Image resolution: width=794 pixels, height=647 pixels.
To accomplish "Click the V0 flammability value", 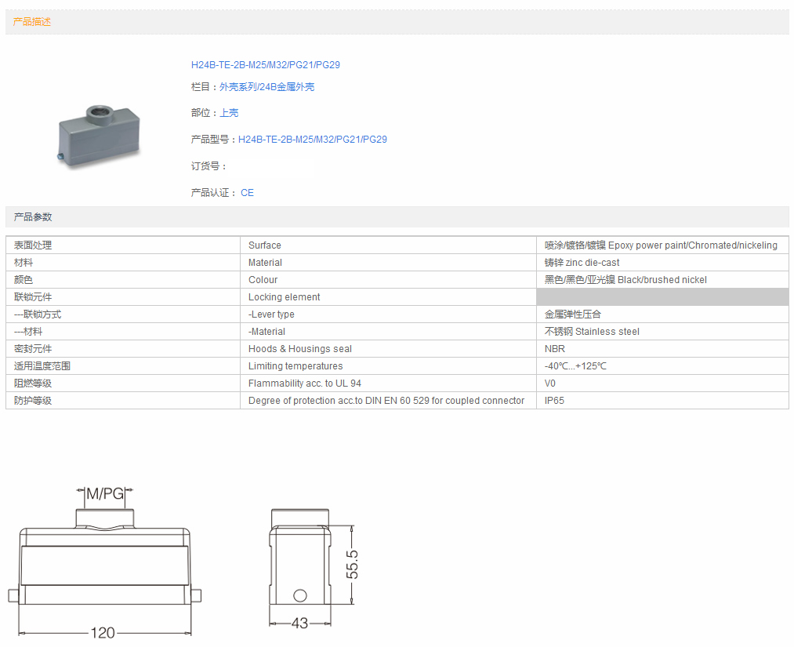I will pyautogui.click(x=550, y=383).
